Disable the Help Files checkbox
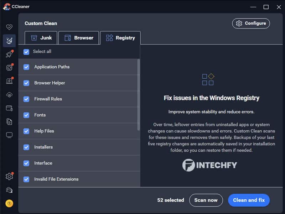285x214 pixels. click(x=26, y=131)
